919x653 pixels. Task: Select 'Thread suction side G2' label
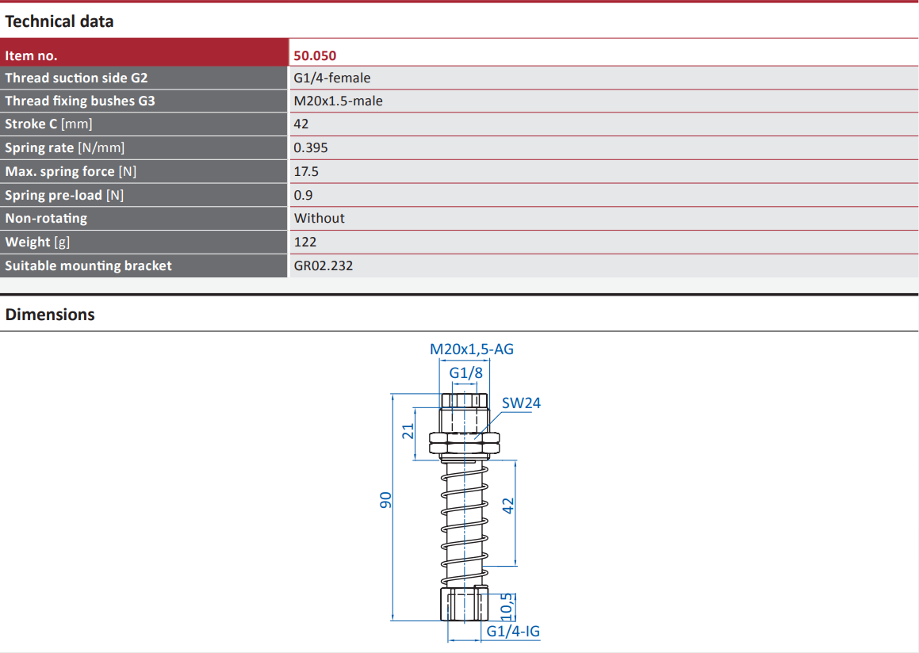[76, 78]
